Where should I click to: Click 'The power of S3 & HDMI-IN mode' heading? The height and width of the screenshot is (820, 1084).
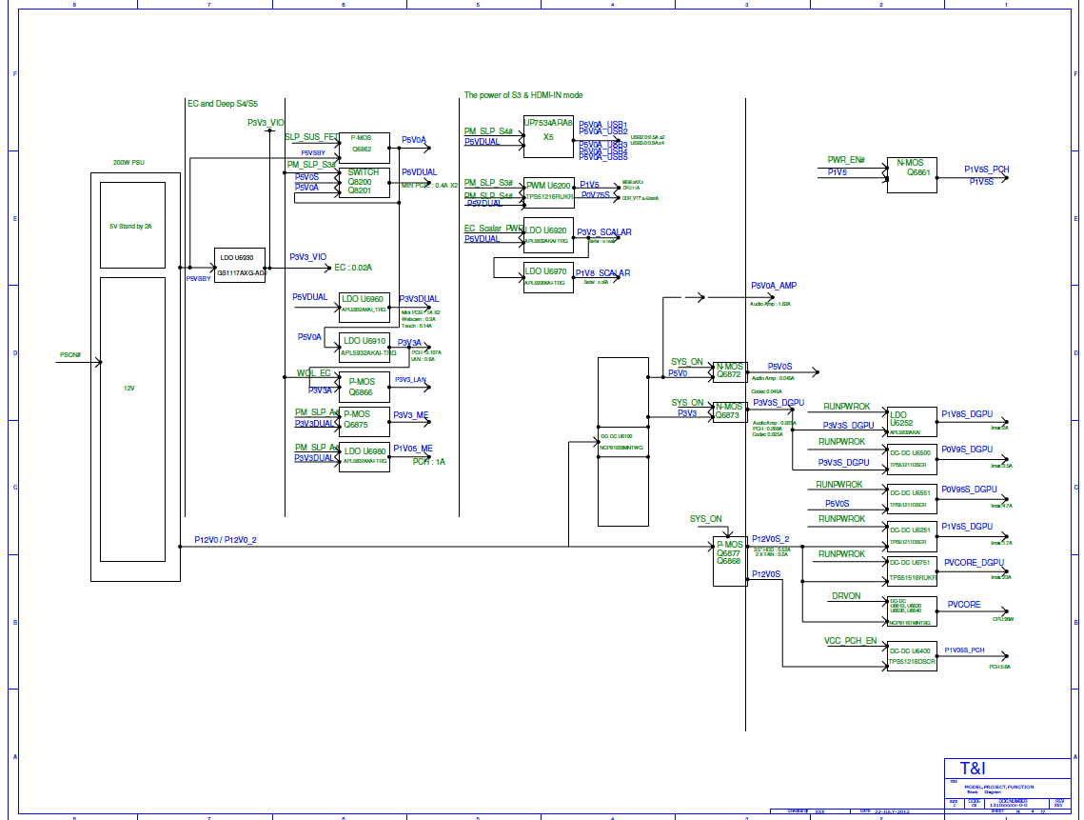point(523,95)
